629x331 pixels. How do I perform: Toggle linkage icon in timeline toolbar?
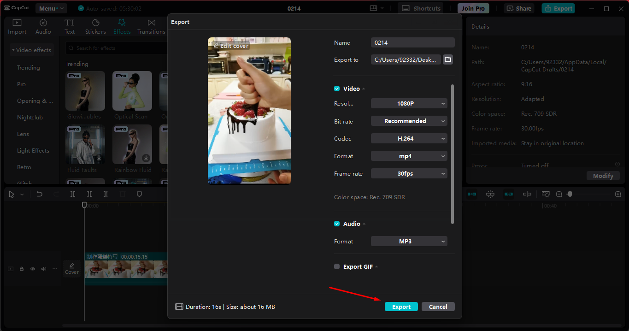coord(509,194)
